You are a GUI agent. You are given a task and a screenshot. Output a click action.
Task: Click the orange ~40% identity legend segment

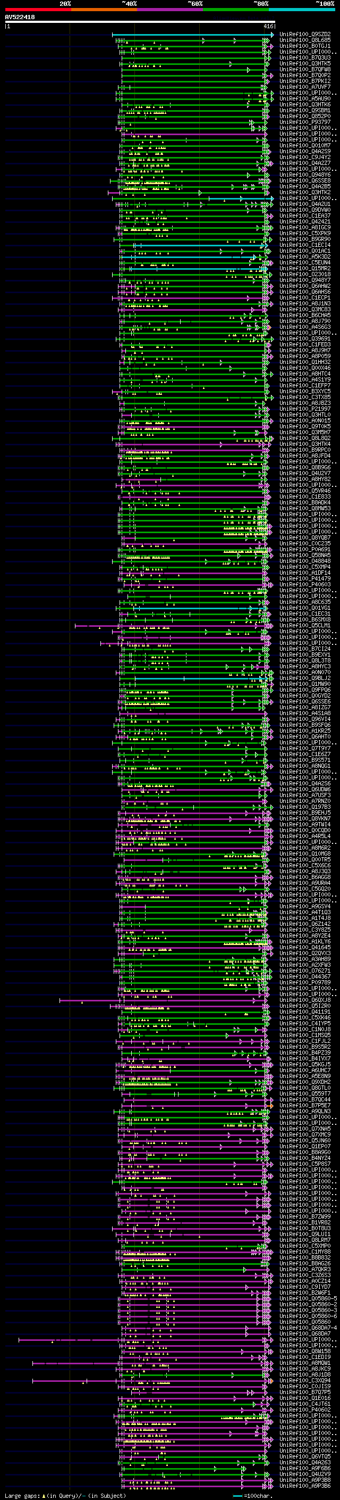104,10
